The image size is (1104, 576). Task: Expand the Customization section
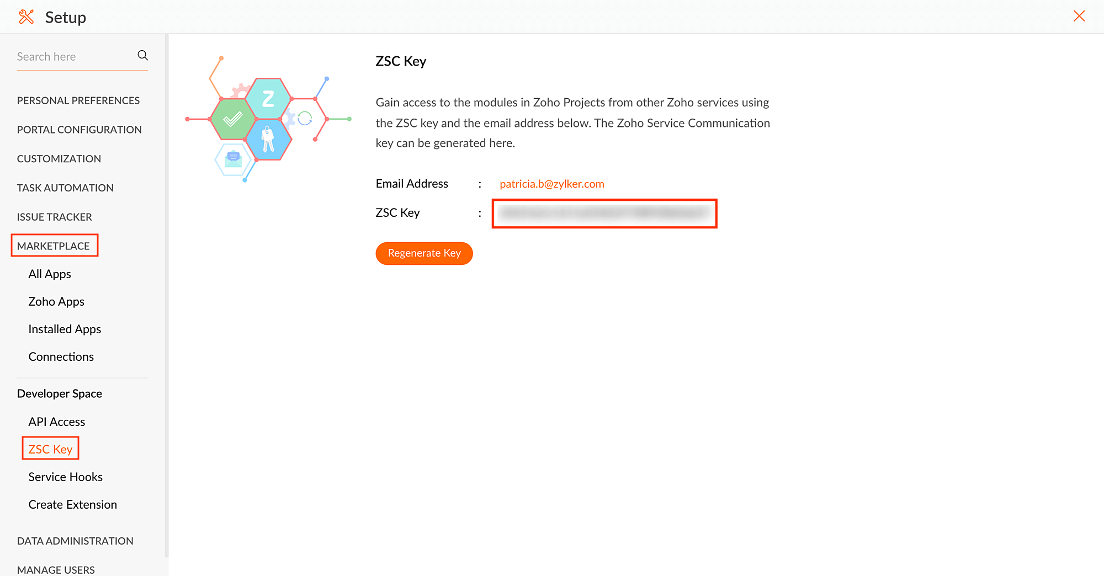tap(59, 159)
